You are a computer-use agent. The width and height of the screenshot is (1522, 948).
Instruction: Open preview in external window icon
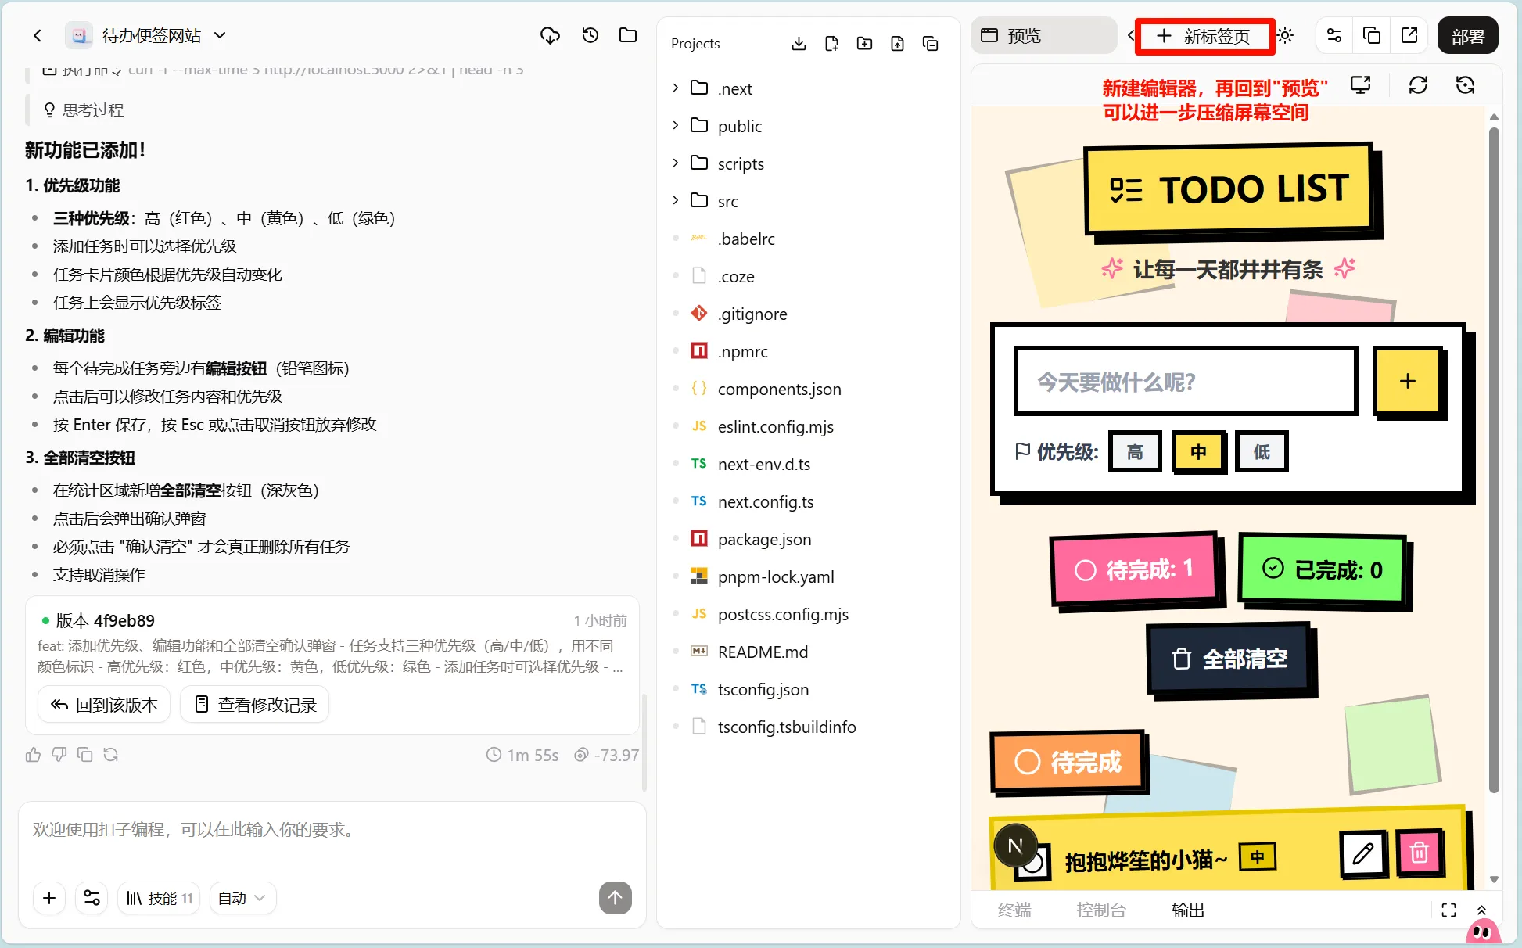(1409, 35)
